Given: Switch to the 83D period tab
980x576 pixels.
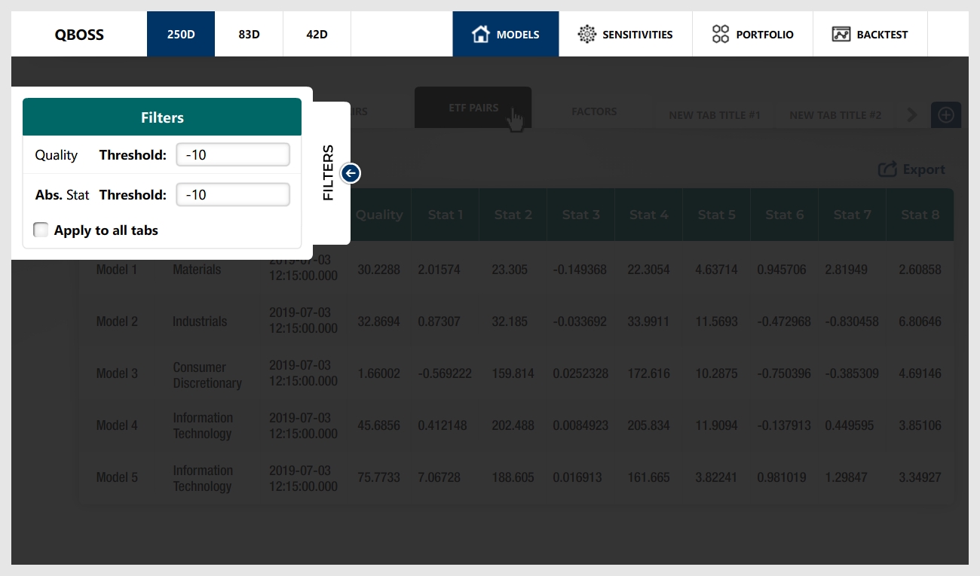Looking at the screenshot, I should click(249, 34).
